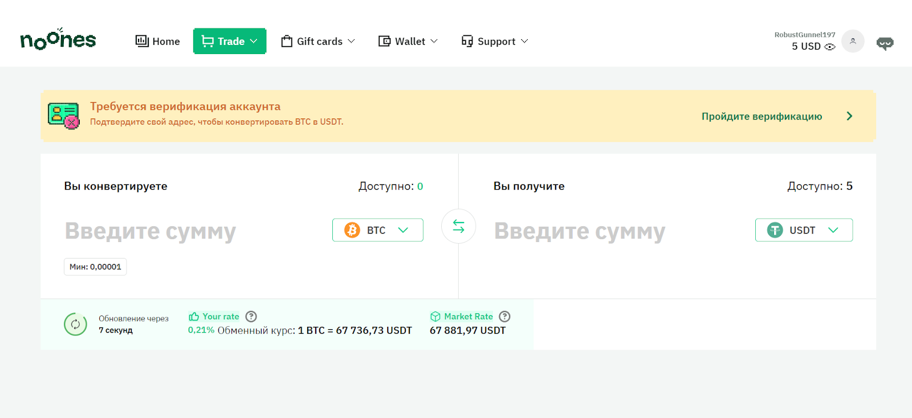912x418 pixels.
Task: Open the USDT currency dropdown
Action: pos(804,230)
